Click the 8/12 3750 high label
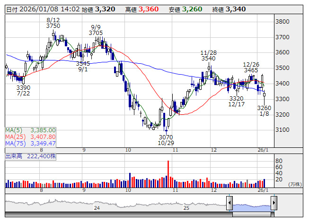The width and height of the screenshot is (309, 222). point(53,23)
